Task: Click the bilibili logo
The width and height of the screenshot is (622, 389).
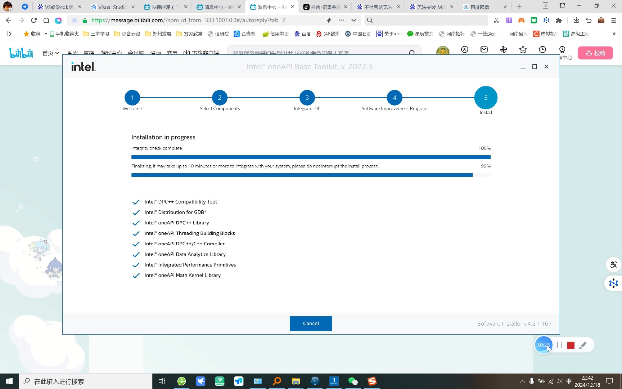Action: pos(21,53)
